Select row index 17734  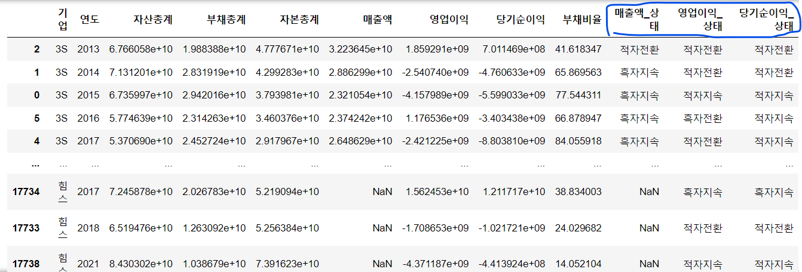pyautogui.click(x=26, y=191)
